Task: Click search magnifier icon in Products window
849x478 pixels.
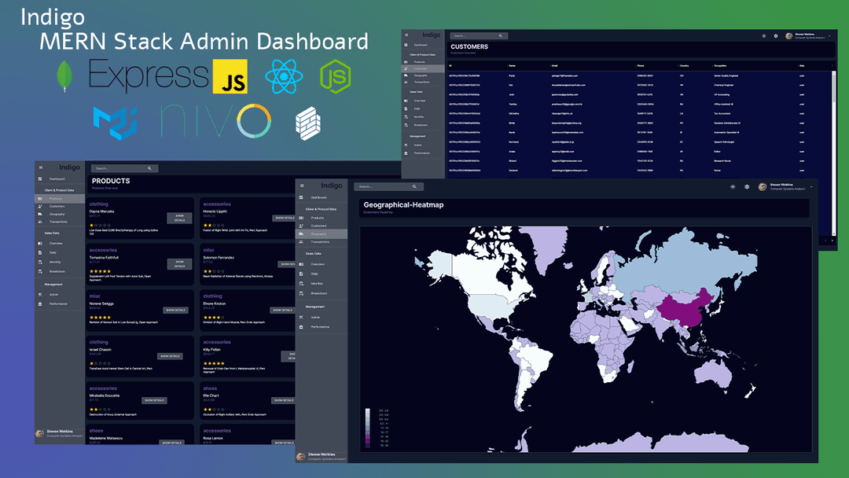Action: click(149, 168)
